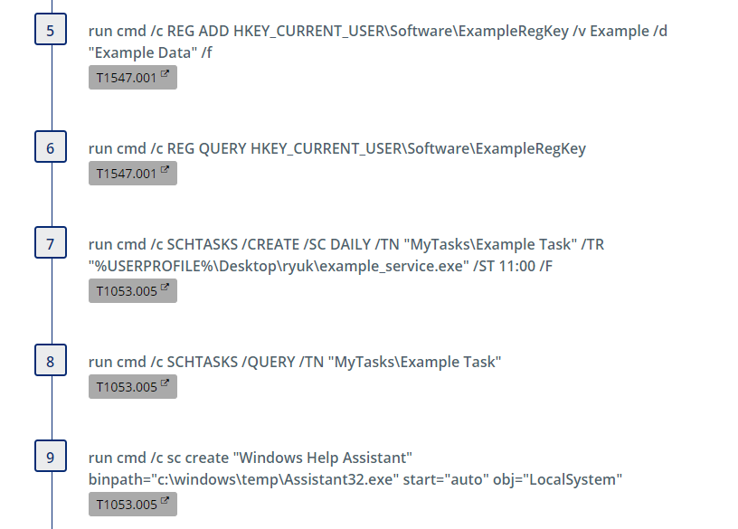Click the "SCHTASKS /CREATE /SC DAILY" command text

[x=346, y=255]
